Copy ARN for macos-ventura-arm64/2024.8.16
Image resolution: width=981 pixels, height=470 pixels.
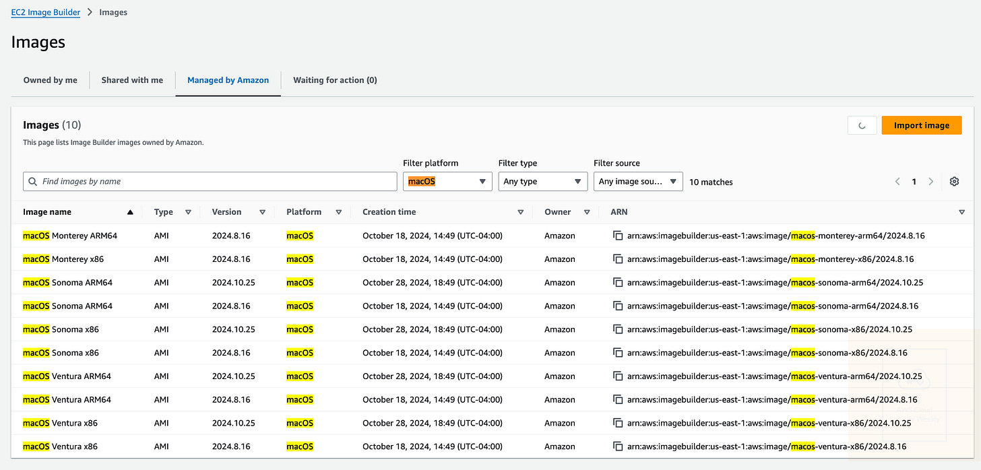click(617, 399)
